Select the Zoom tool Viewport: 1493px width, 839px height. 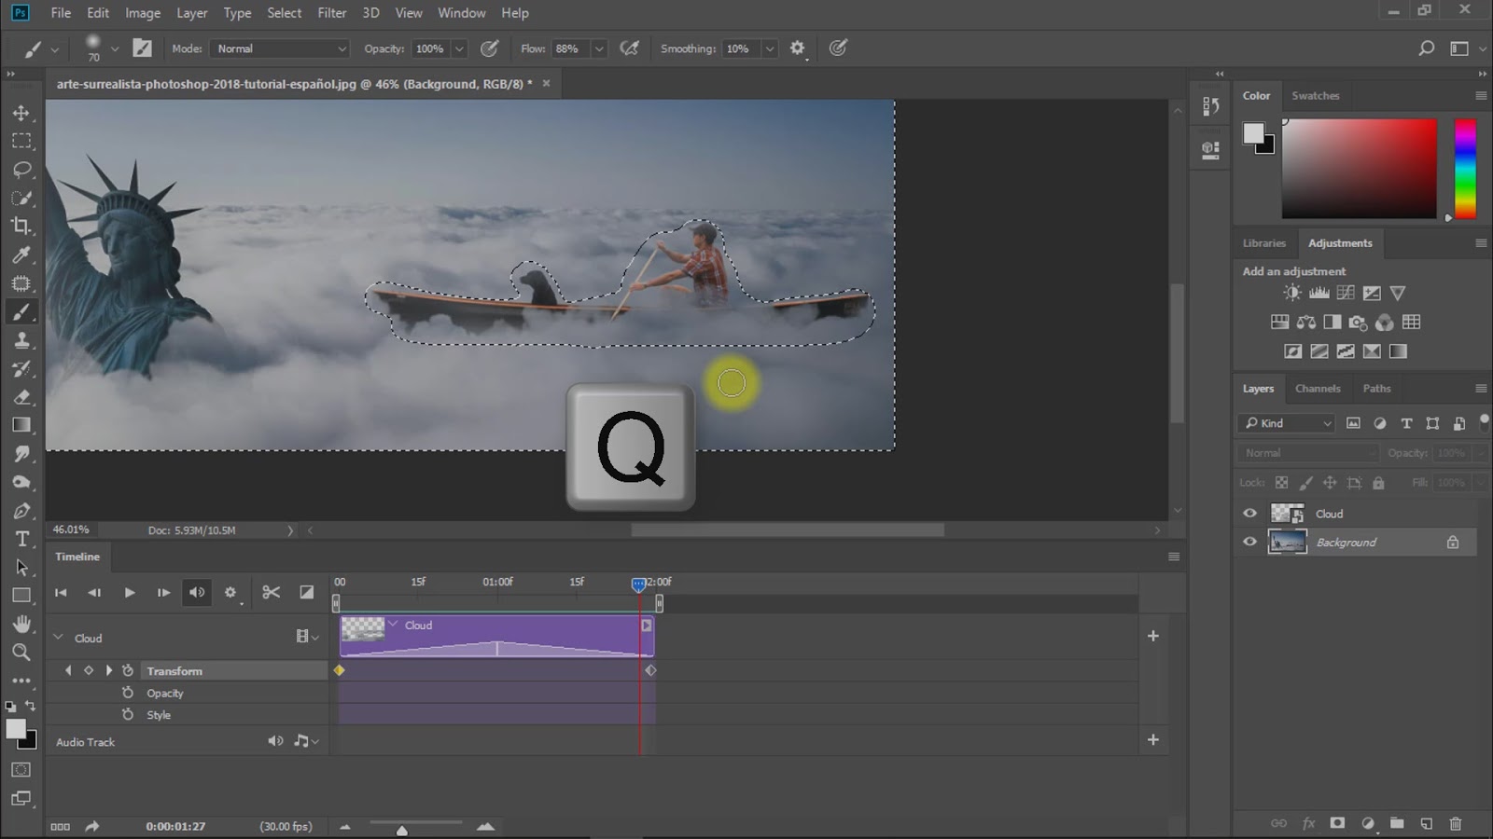point(21,652)
